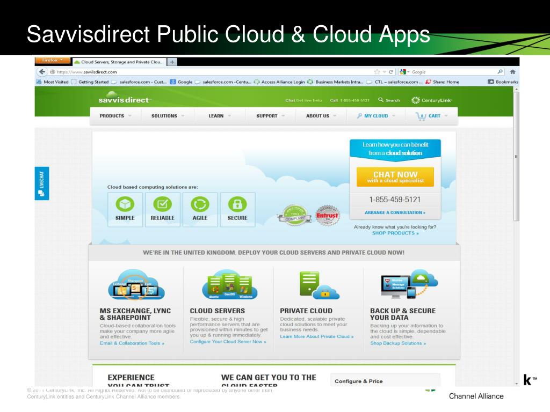Open the Most Visited bookmark

point(53,82)
